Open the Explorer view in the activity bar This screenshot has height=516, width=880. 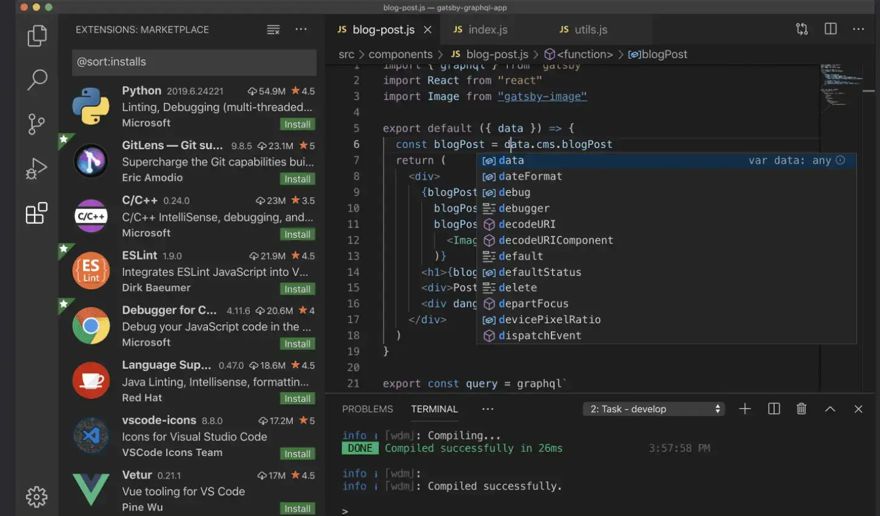pyautogui.click(x=36, y=36)
